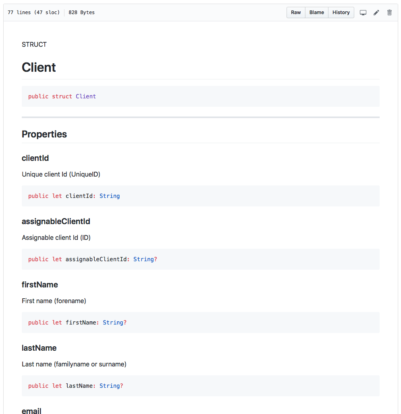The width and height of the screenshot is (401, 414).
Task: Open the Raw file view
Action: (x=296, y=12)
